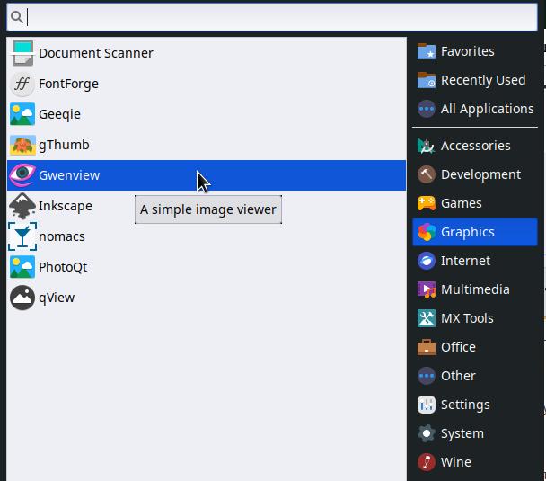Image resolution: width=546 pixels, height=481 pixels.
Task: Launch FontForge via its icon
Action: 22,84
